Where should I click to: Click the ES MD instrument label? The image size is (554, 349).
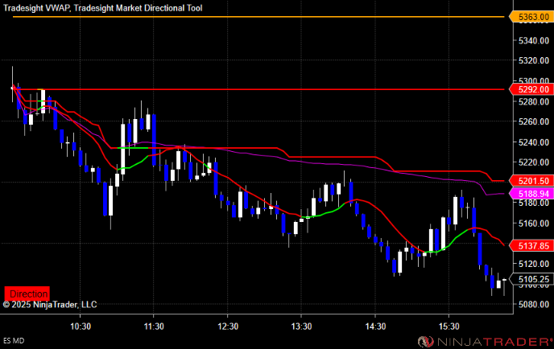point(14,341)
